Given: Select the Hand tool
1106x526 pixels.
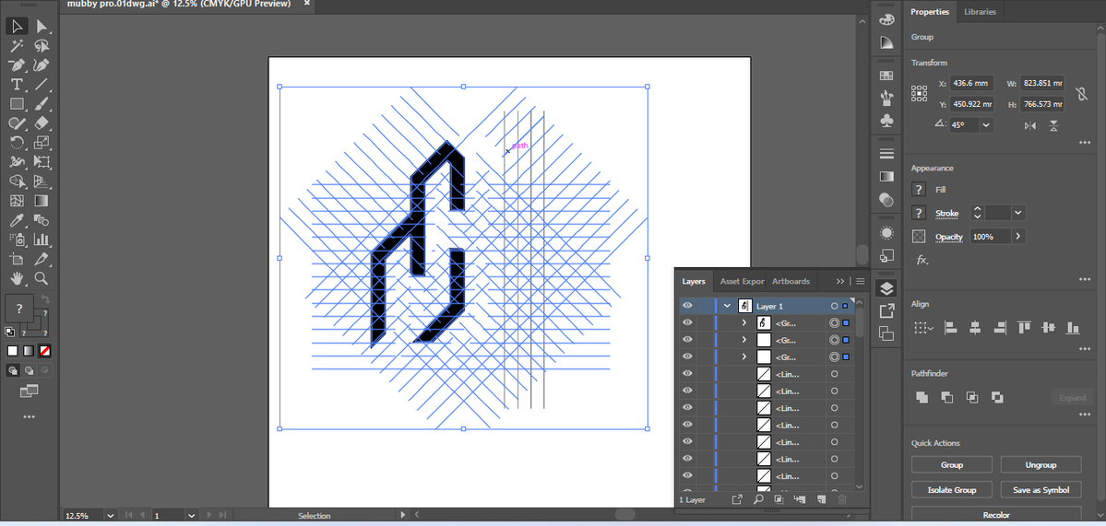Looking at the screenshot, I should pyautogui.click(x=17, y=278).
